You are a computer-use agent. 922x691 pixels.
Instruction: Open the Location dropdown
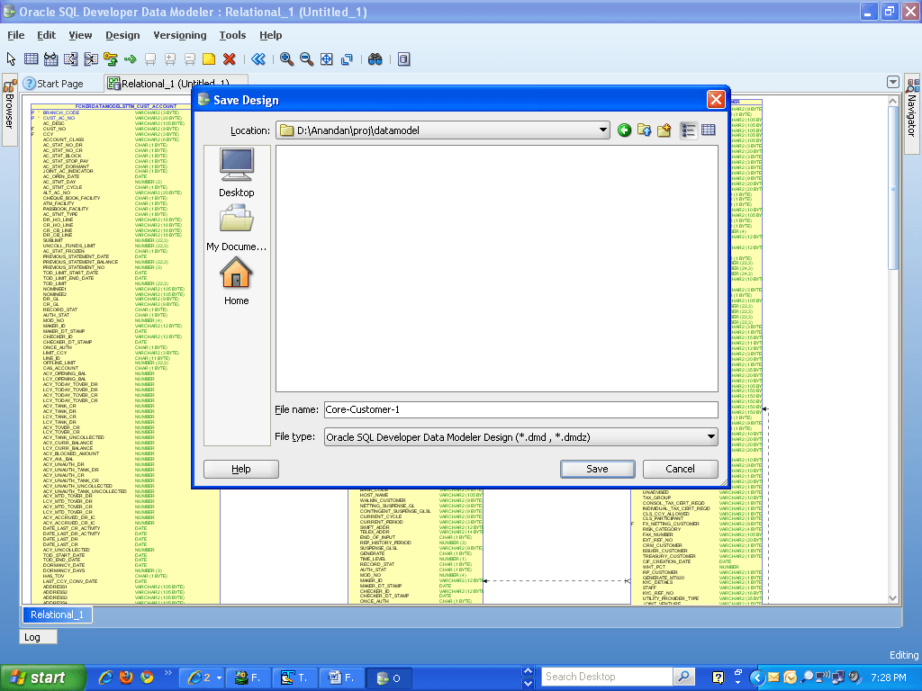coord(603,130)
